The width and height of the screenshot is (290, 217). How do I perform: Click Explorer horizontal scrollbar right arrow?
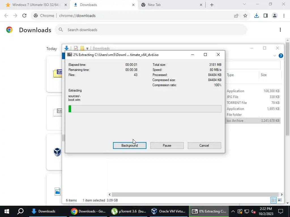pos(282,194)
